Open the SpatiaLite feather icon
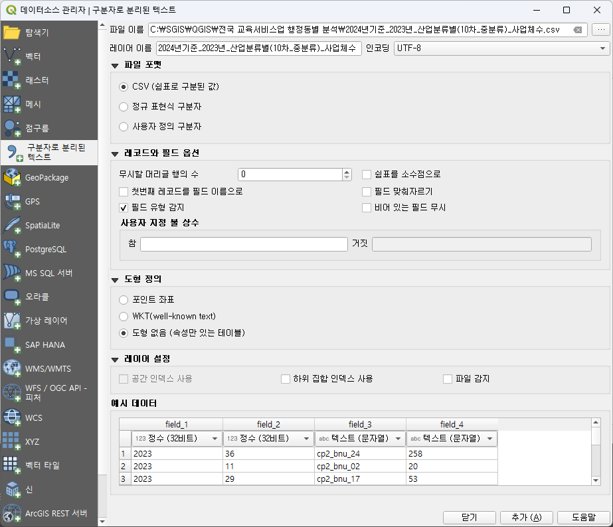Image resolution: width=613 pixels, height=527 pixels. 12,226
